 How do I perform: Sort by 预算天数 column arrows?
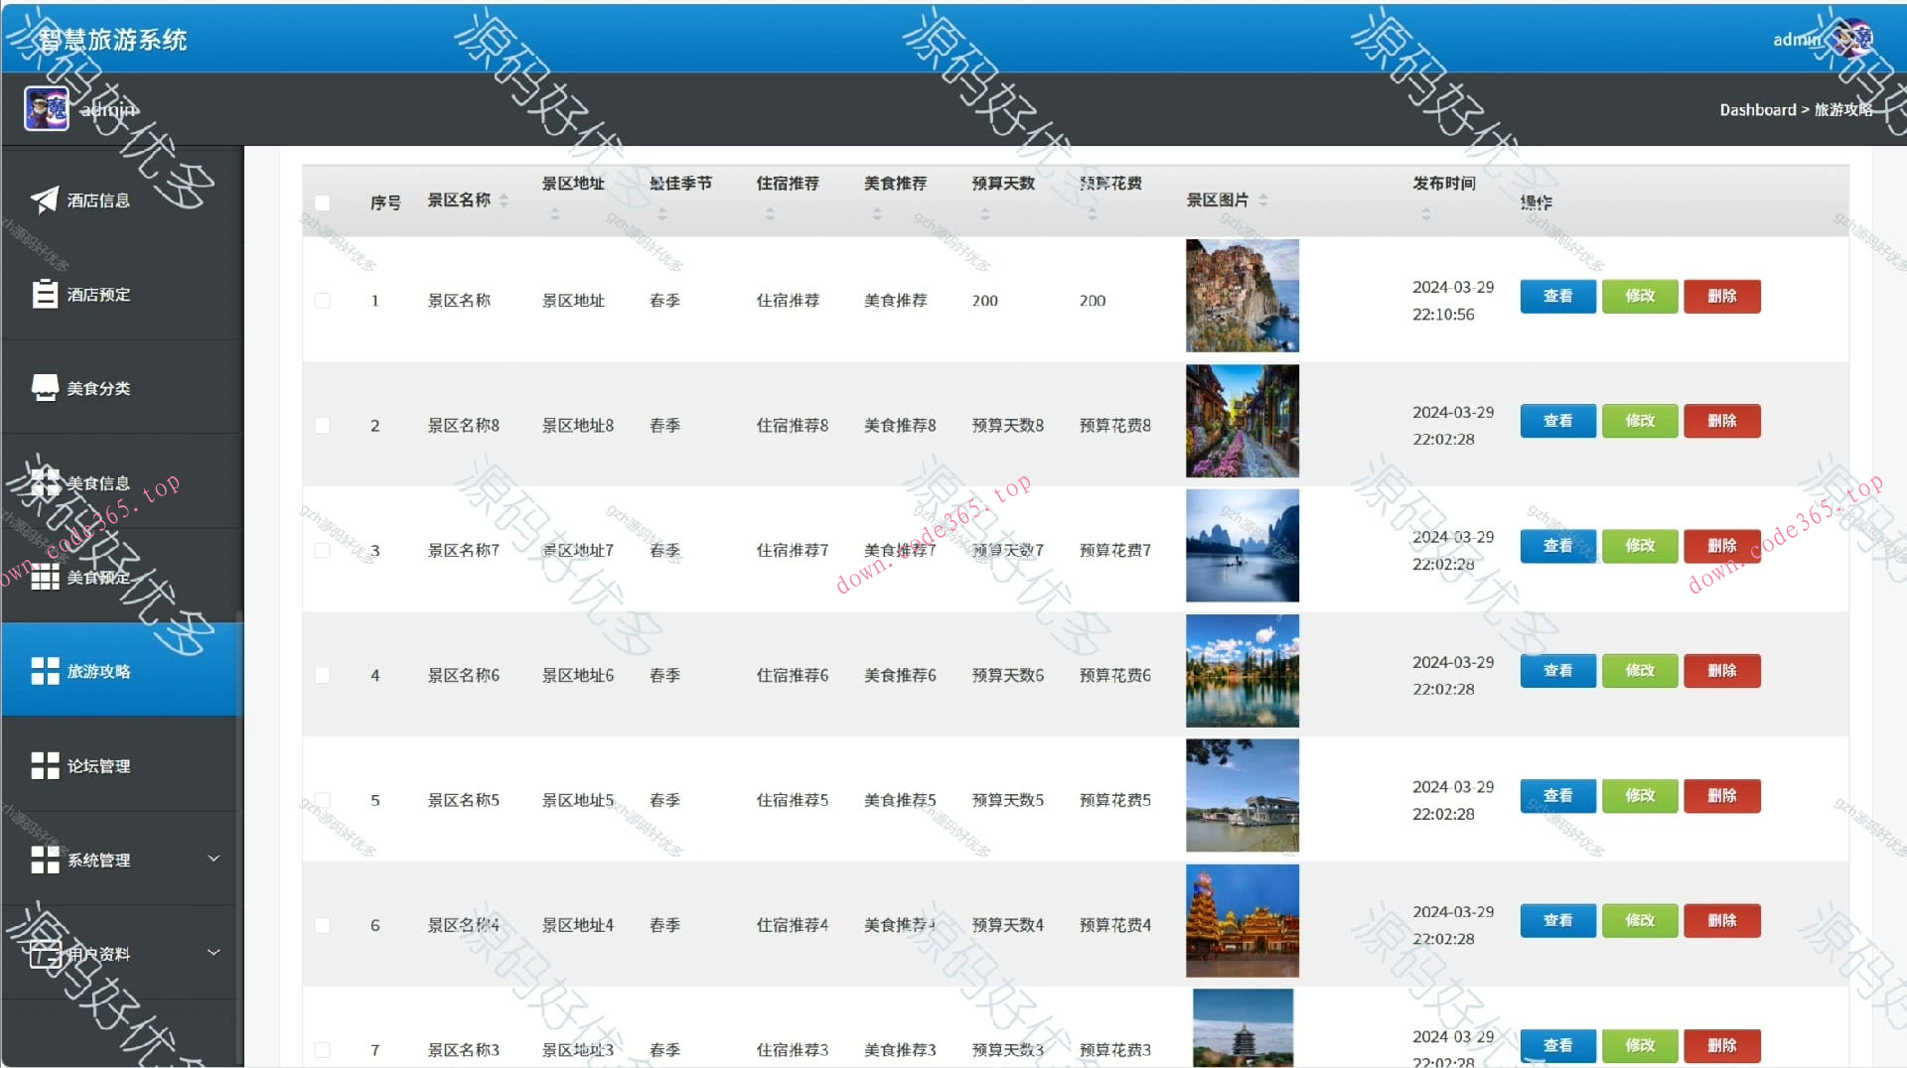point(985,213)
